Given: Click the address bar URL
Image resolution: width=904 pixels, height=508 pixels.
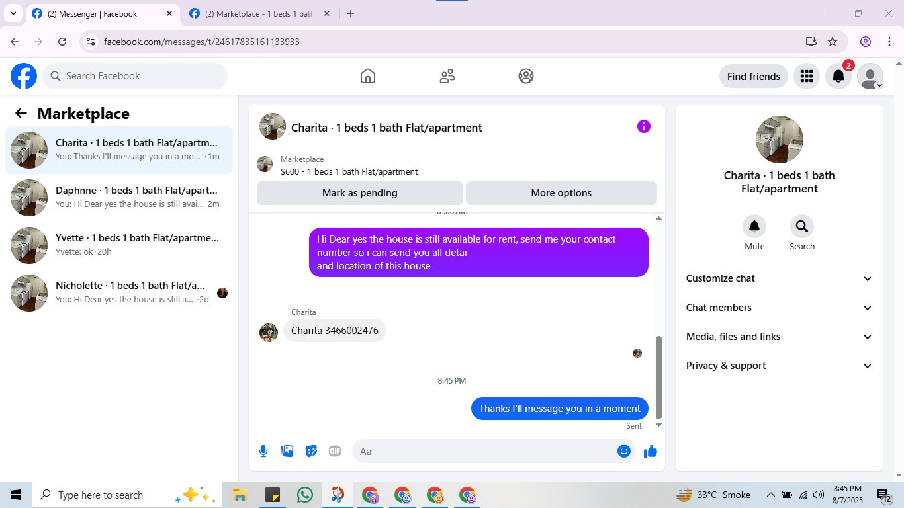Looking at the screenshot, I should (202, 42).
